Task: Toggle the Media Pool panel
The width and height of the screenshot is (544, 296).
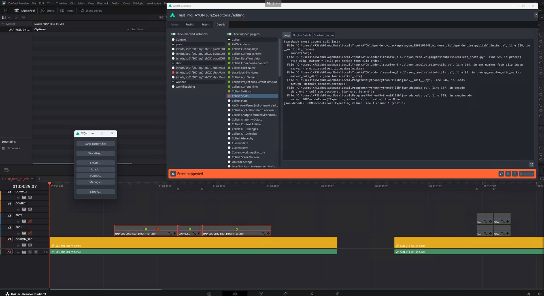Action: point(25,10)
